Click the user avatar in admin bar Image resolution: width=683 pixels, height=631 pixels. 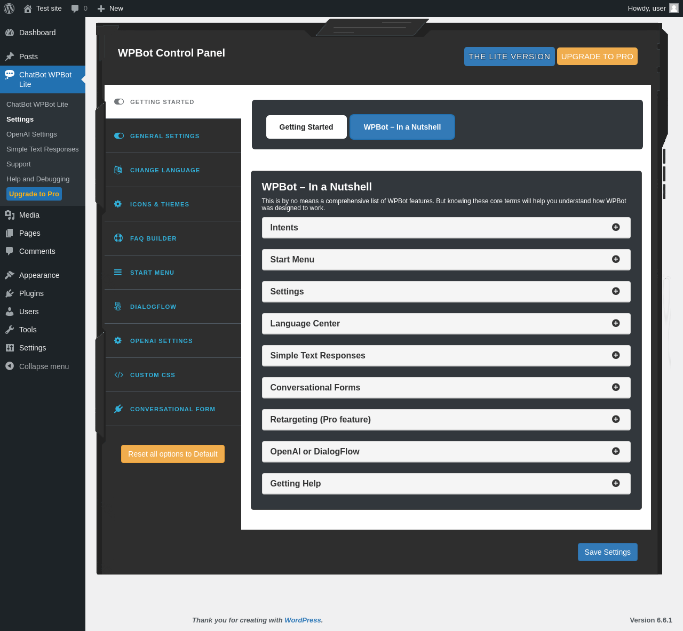674,8
